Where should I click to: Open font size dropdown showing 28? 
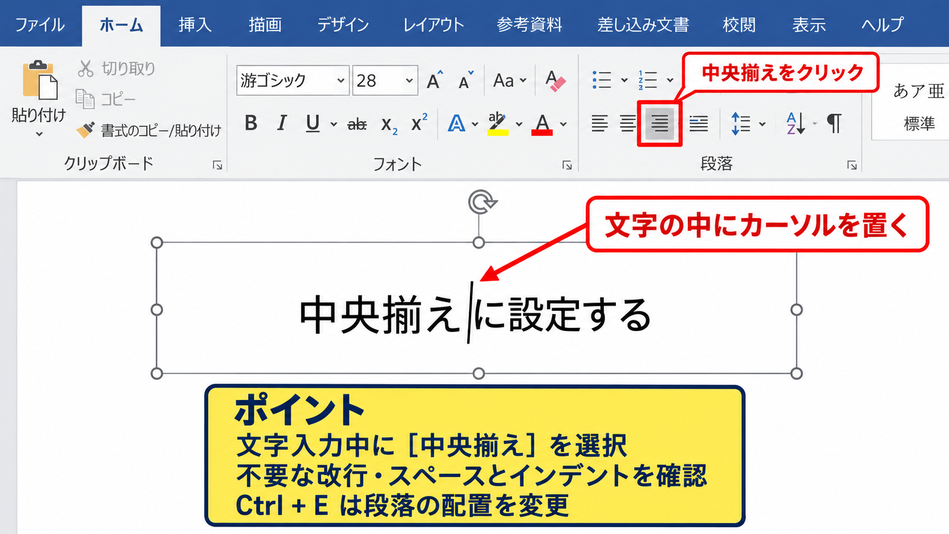[x=409, y=81]
